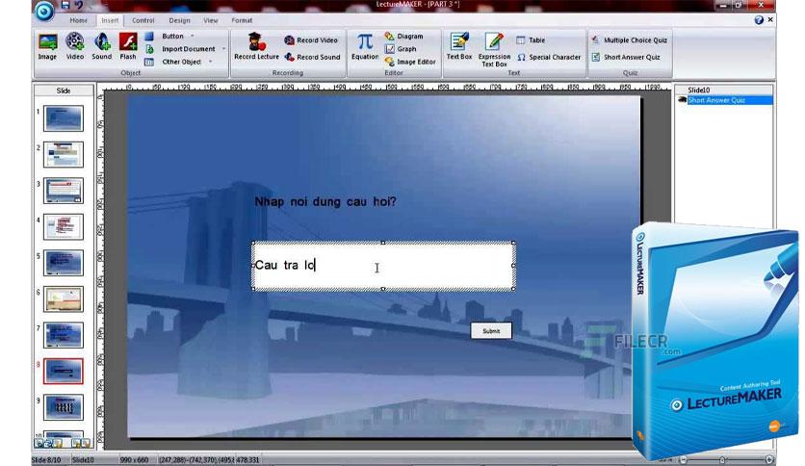
Task: Click the Slide panel header
Action: click(64, 91)
